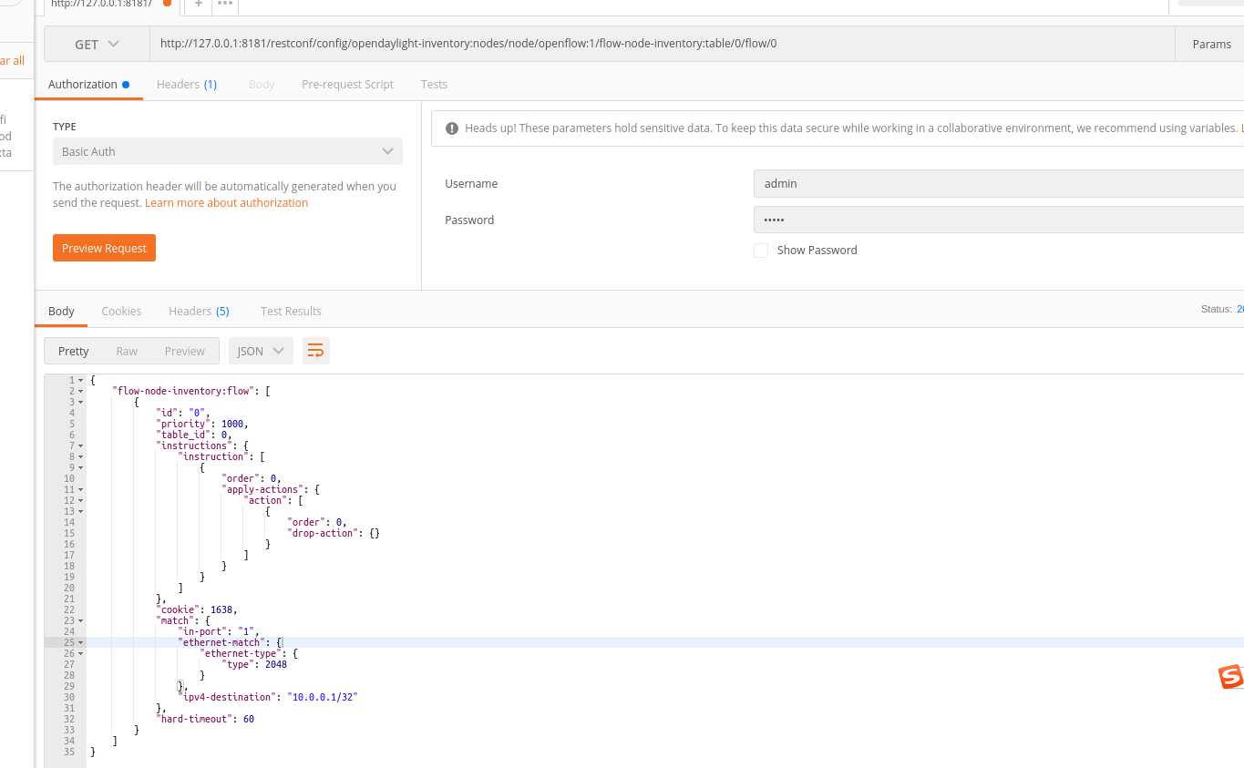
Task: Open Learn more about authorization link
Action: click(x=226, y=203)
